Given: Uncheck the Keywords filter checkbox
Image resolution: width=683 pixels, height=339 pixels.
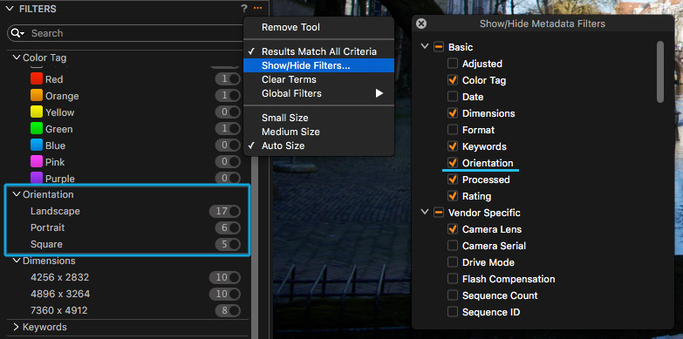Looking at the screenshot, I should click(x=453, y=146).
